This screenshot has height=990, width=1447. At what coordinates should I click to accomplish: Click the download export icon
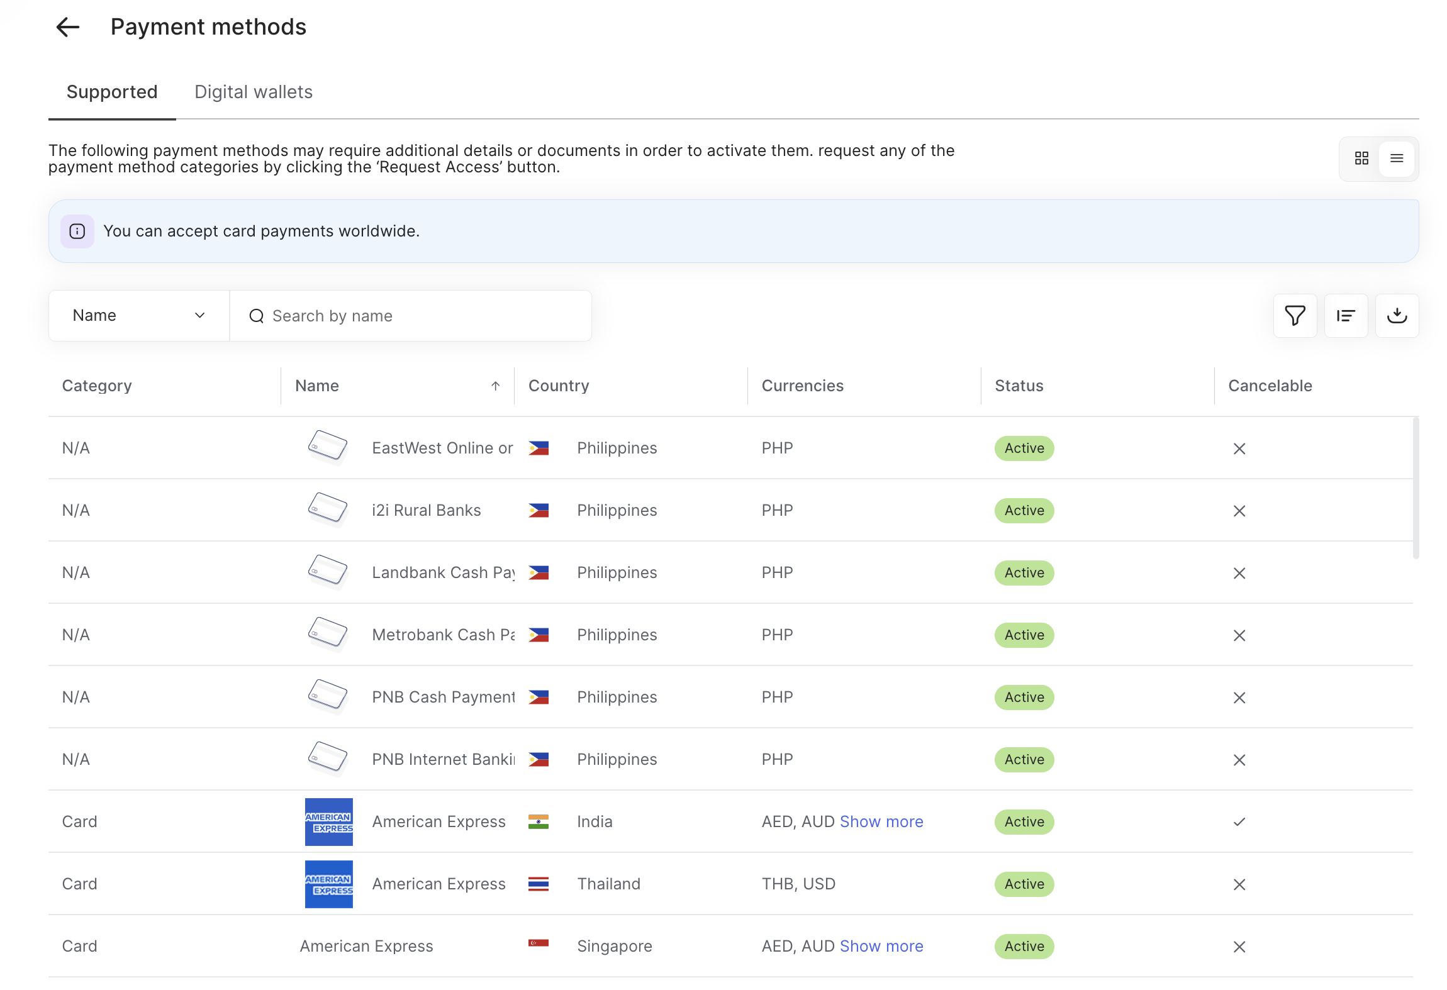pos(1397,316)
